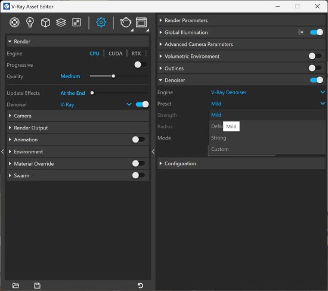This screenshot has height=291, width=328.
Task: Open the Geometry cube icon
Action: pos(45,23)
